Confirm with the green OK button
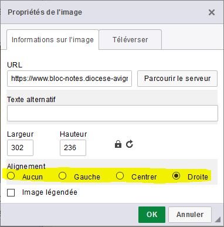The height and width of the screenshot is (227, 224). click(152, 215)
